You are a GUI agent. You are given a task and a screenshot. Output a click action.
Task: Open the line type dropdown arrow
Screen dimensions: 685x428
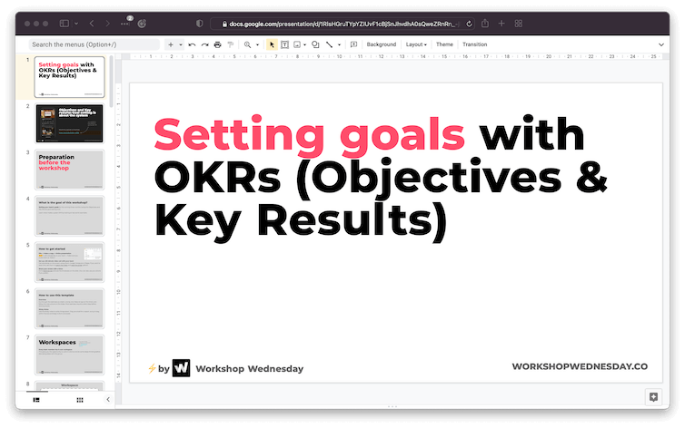coord(340,44)
